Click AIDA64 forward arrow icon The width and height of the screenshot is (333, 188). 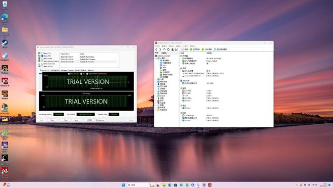160,50
